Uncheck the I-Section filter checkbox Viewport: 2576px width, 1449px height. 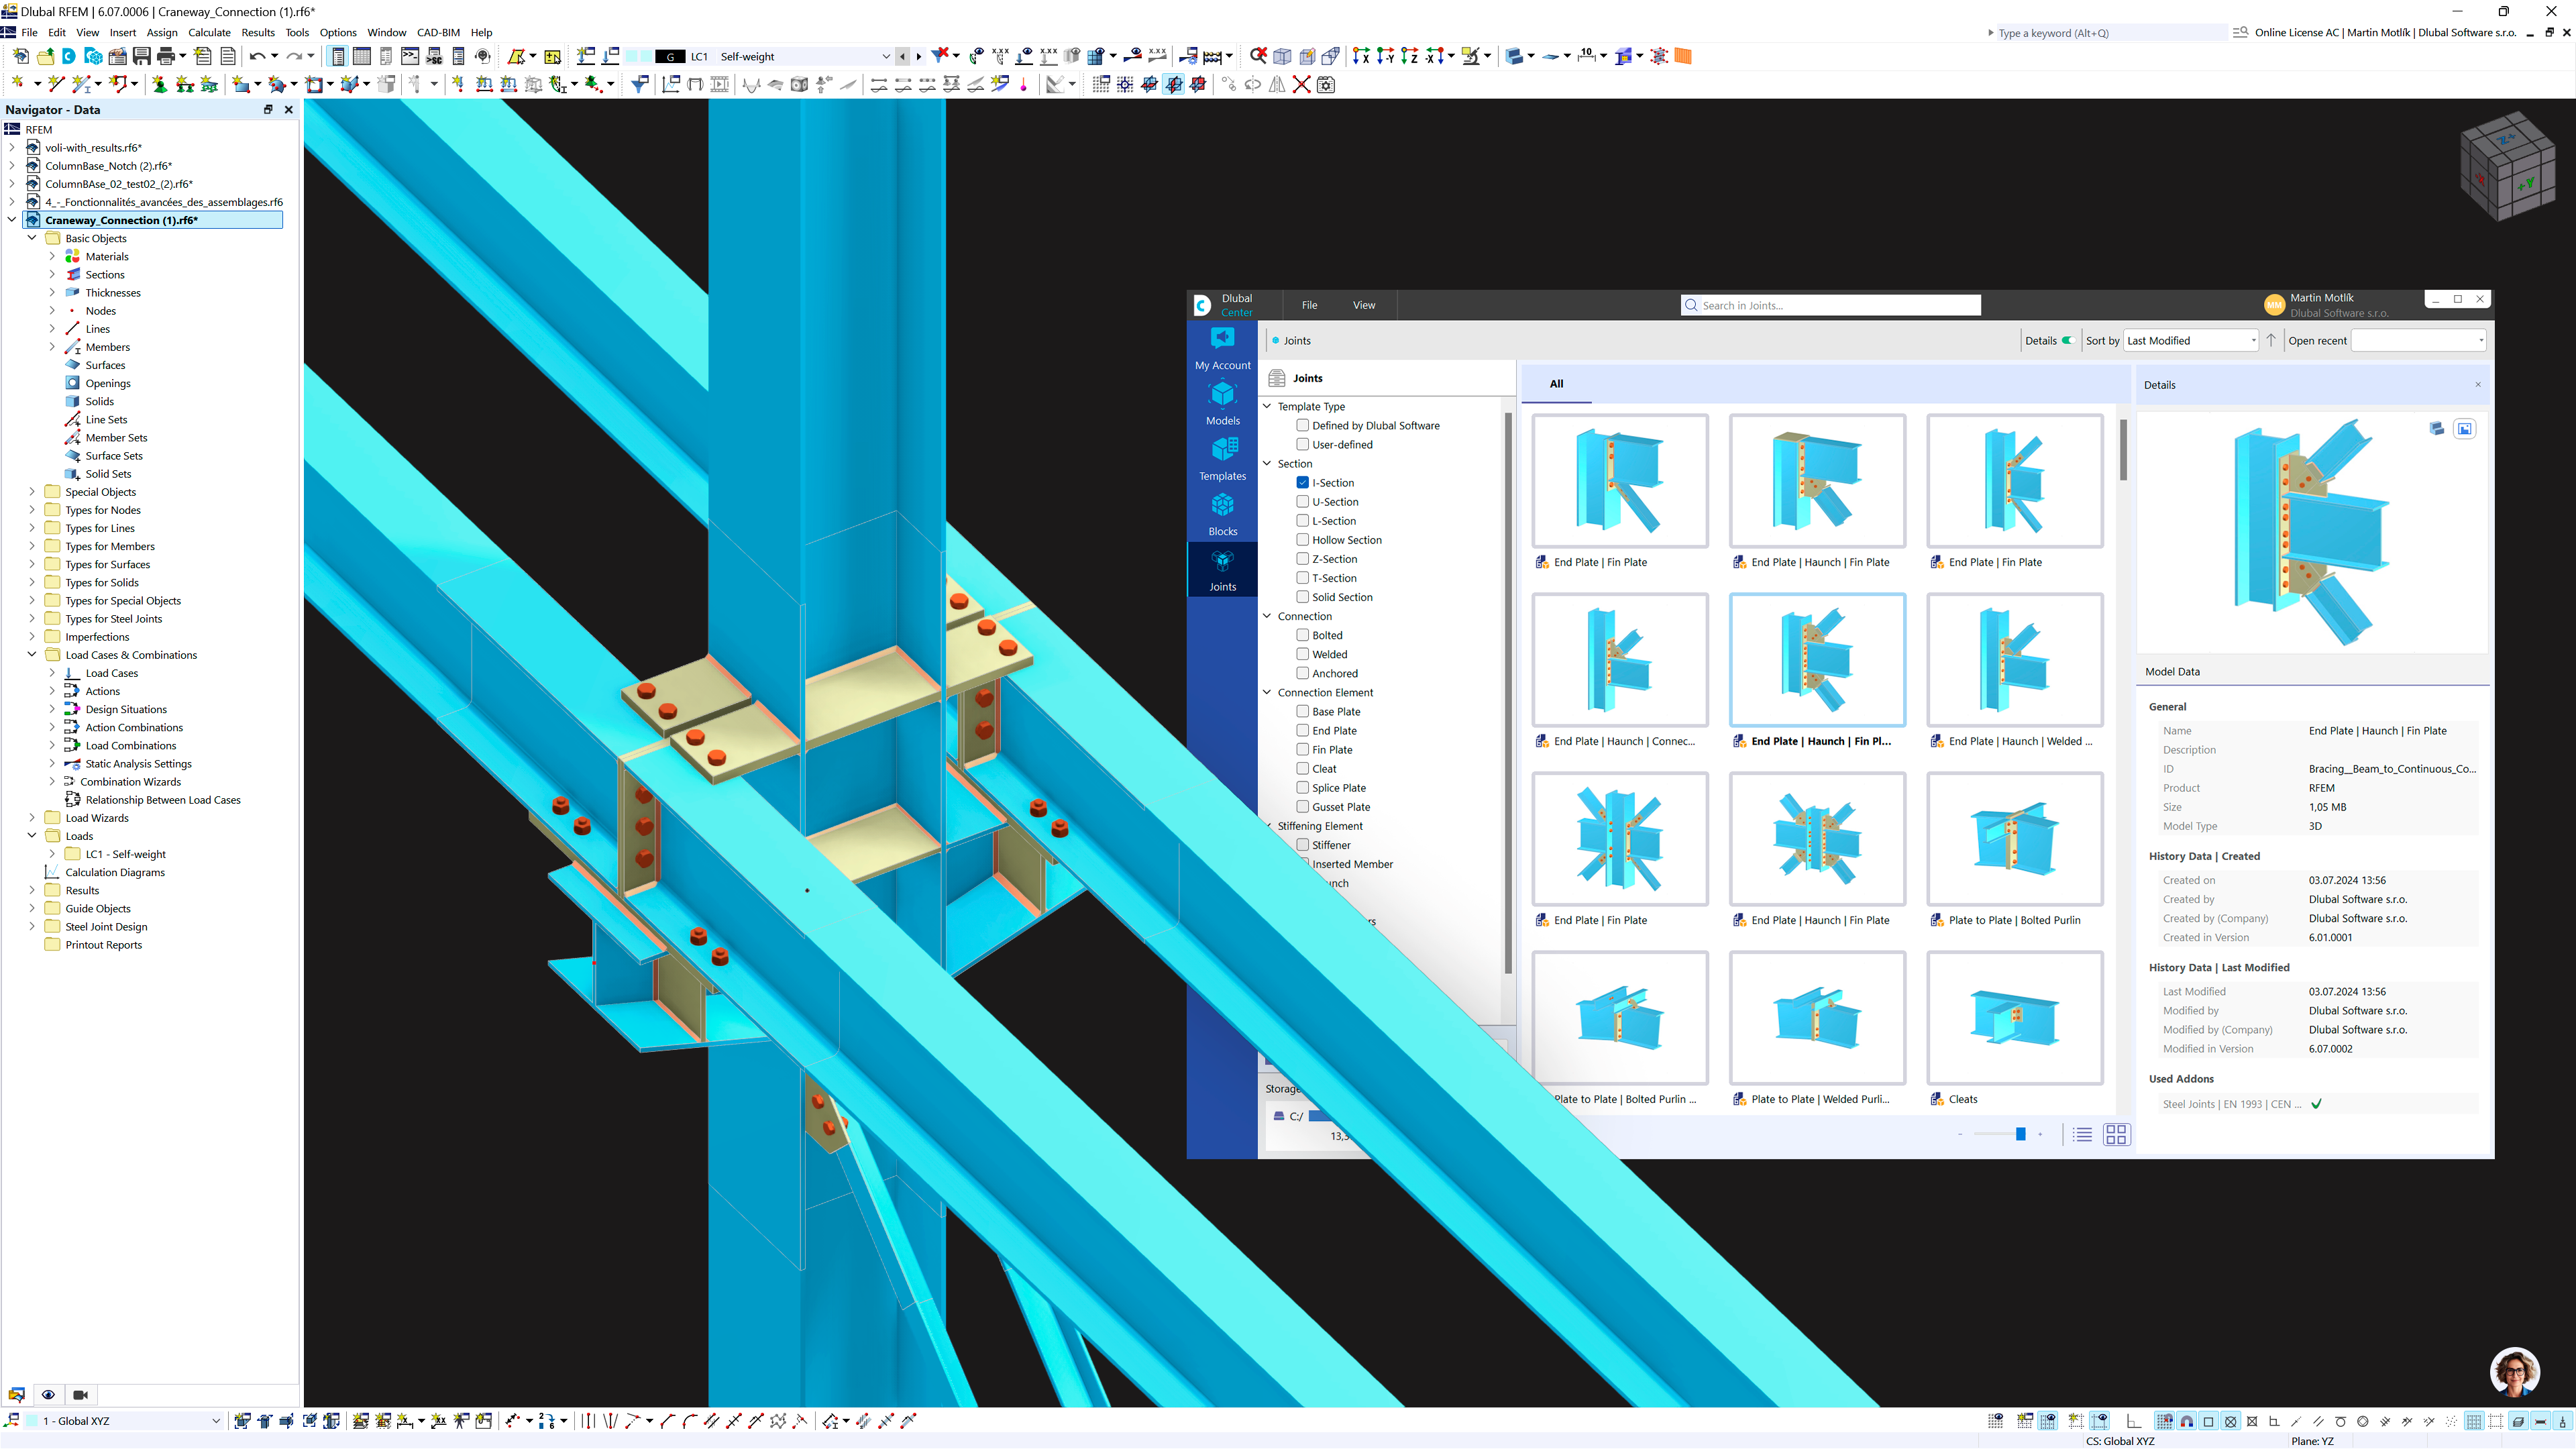[x=1303, y=482]
